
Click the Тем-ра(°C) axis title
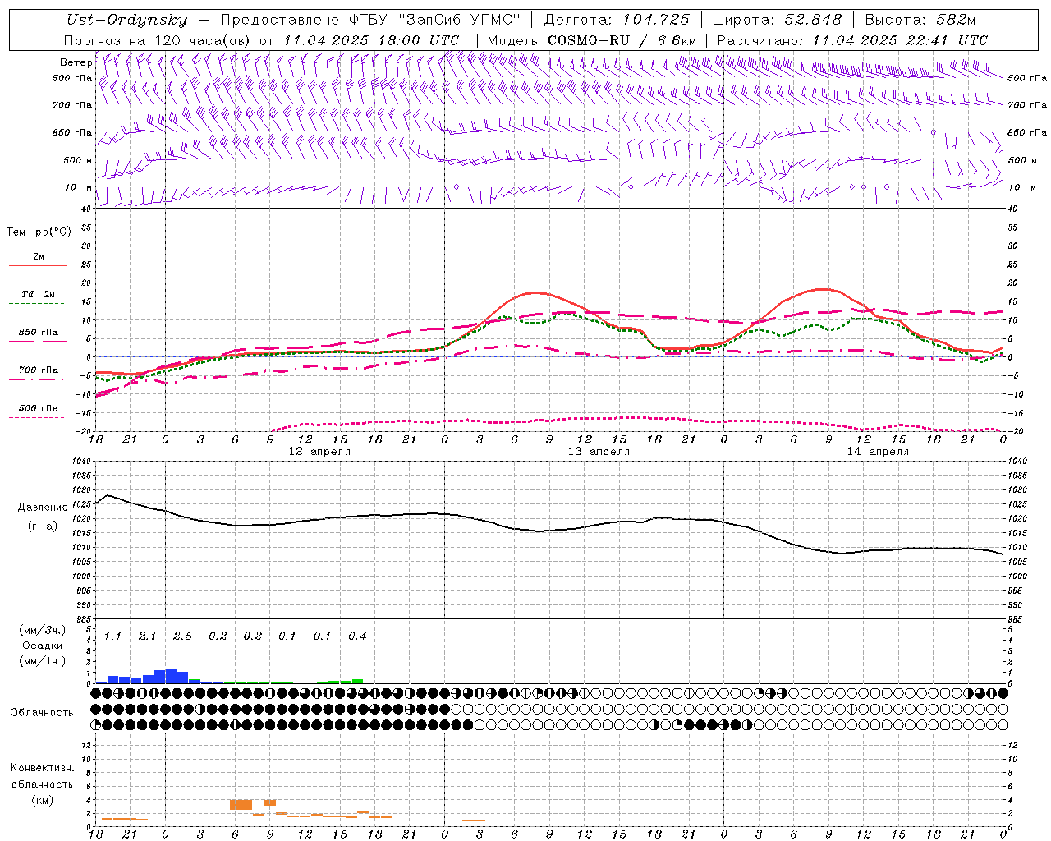click(x=39, y=232)
